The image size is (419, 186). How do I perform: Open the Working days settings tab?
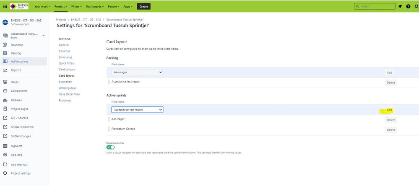pos(68,88)
